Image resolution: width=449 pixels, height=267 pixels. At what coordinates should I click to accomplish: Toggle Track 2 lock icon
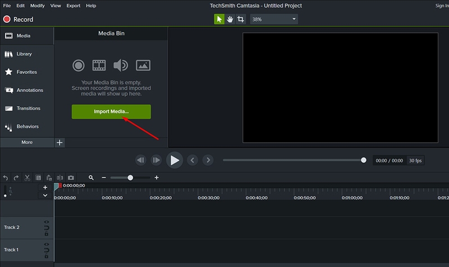(x=47, y=234)
